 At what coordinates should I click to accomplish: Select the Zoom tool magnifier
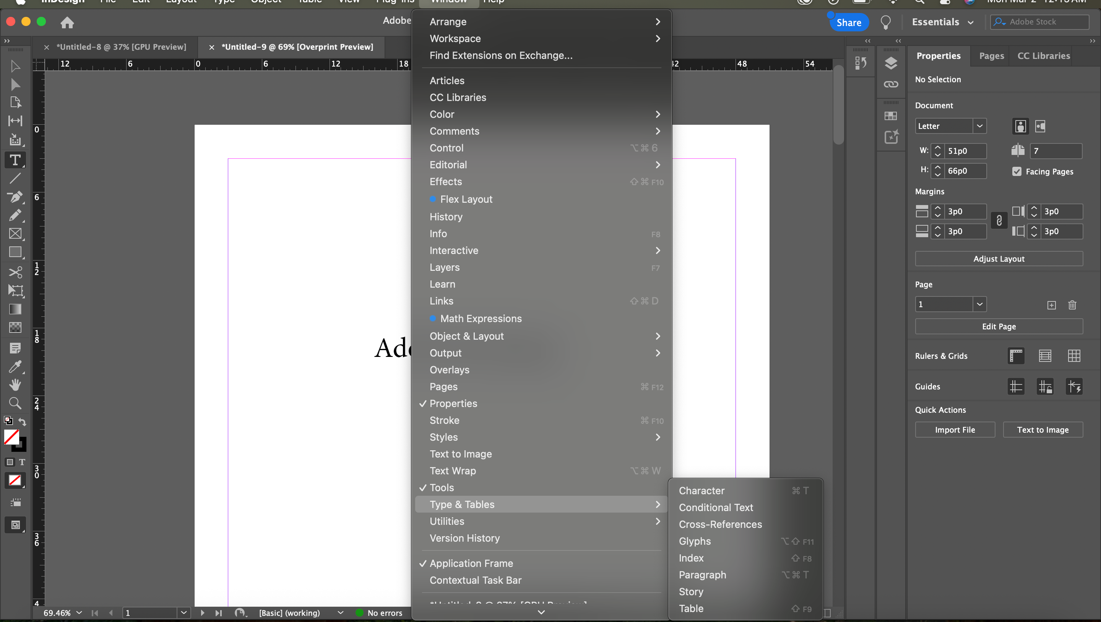tap(15, 403)
